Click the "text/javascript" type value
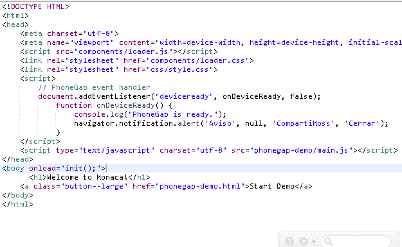Viewport: 402px width, 247px height. [x=116, y=150]
